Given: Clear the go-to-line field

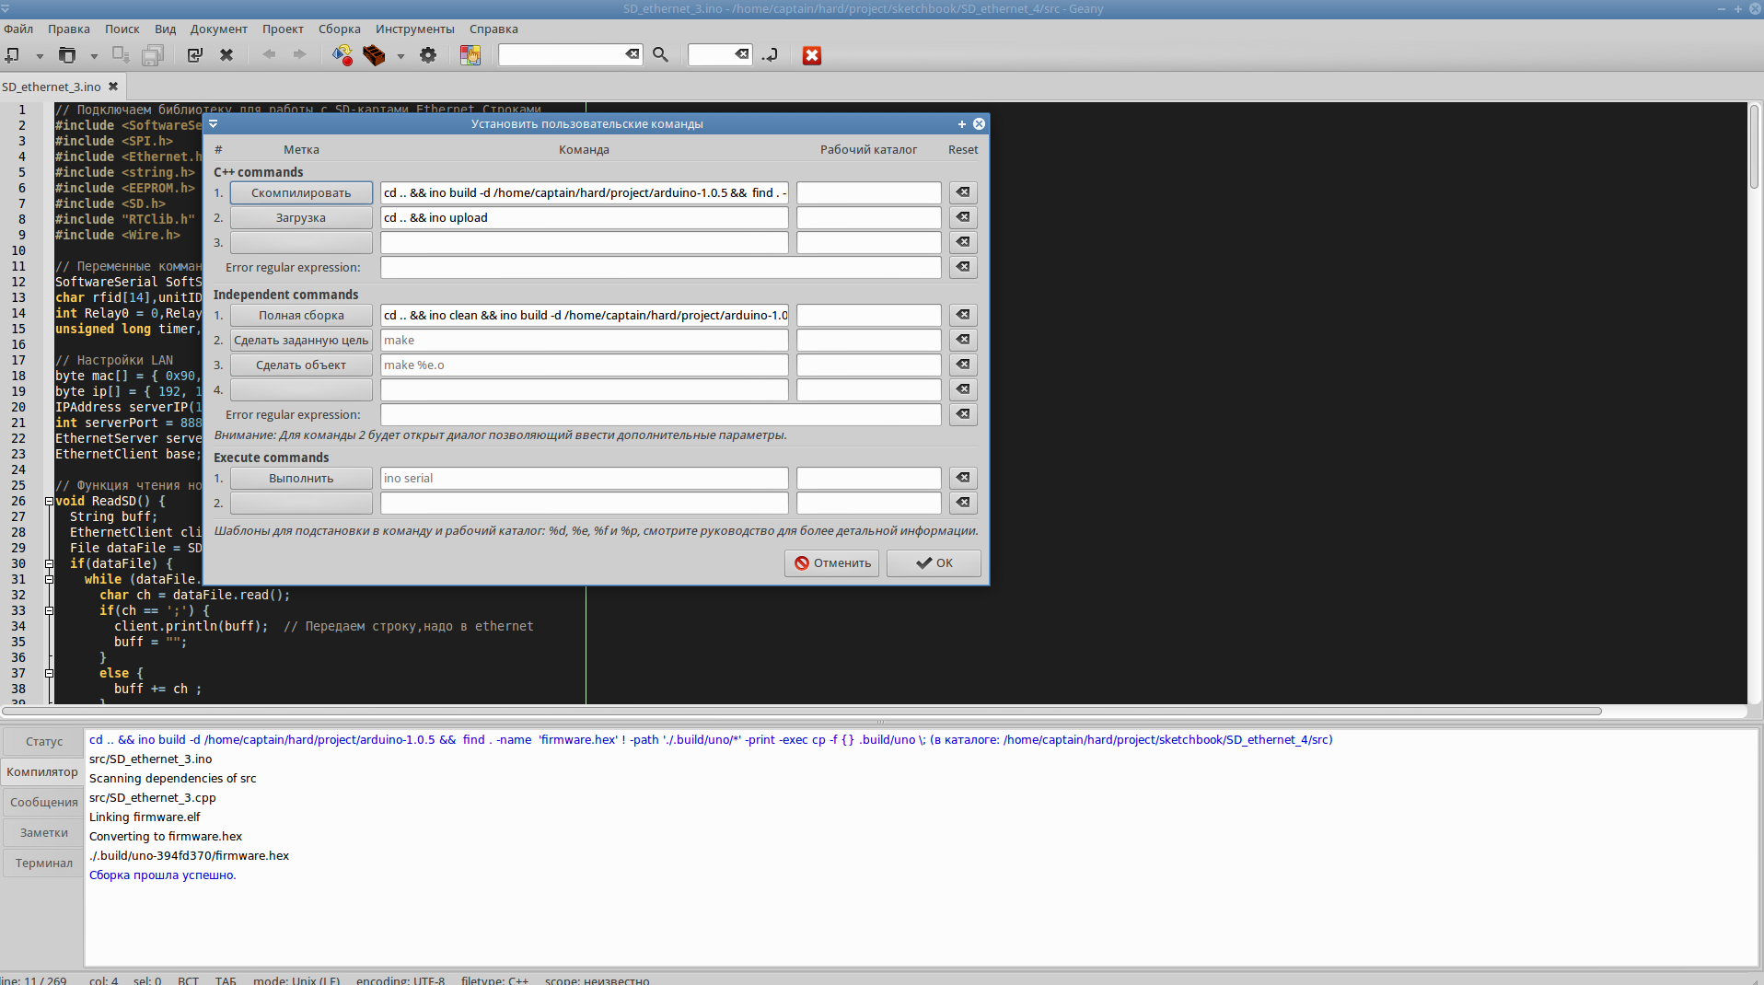Looking at the screenshot, I should click(742, 54).
